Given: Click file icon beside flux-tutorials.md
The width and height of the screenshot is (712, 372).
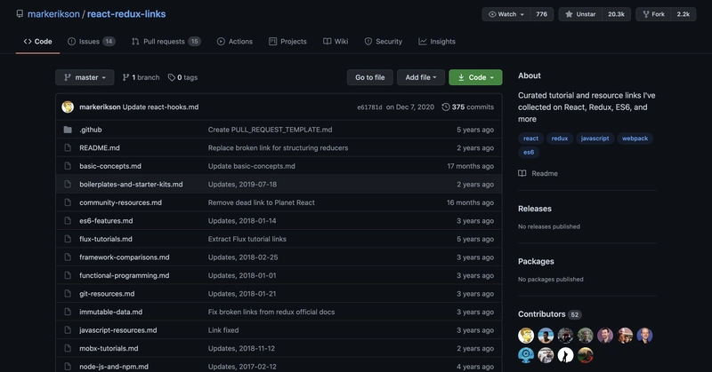Looking at the screenshot, I should click(x=68, y=239).
